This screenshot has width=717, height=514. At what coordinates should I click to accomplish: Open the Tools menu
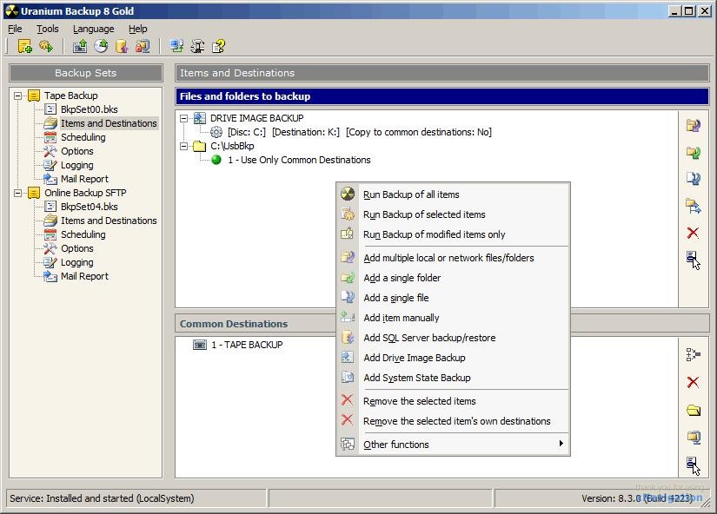pos(48,29)
